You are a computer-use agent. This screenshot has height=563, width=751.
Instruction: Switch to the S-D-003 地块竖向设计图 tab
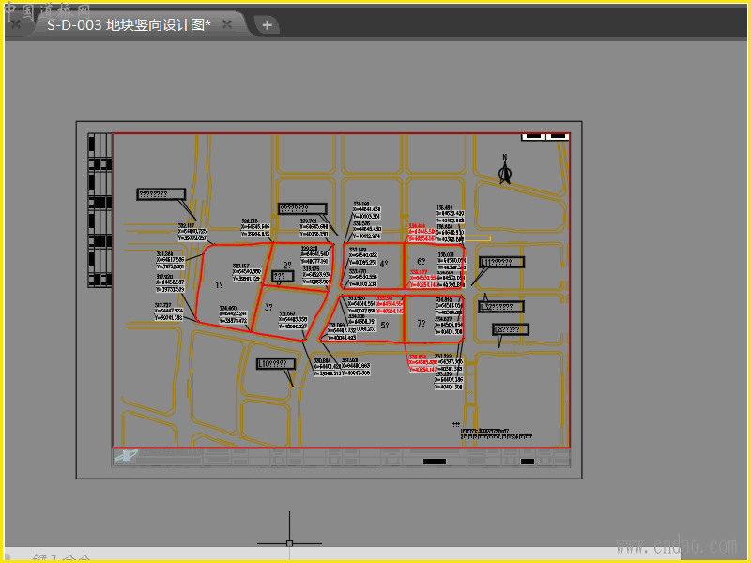(x=129, y=25)
